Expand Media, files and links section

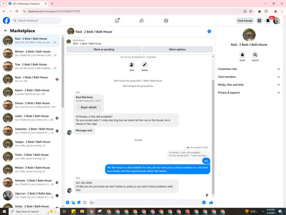pyautogui.click(x=249, y=85)
